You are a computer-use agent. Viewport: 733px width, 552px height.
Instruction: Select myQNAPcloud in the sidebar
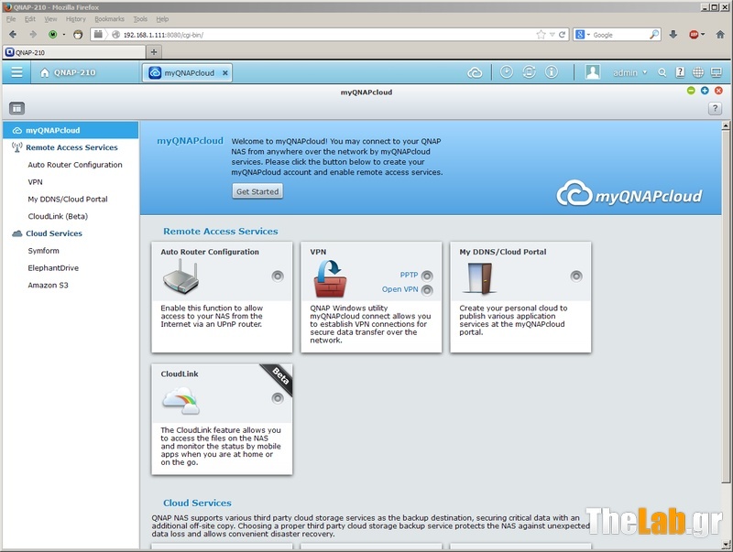pyautogui.click(x=71, y=130)
